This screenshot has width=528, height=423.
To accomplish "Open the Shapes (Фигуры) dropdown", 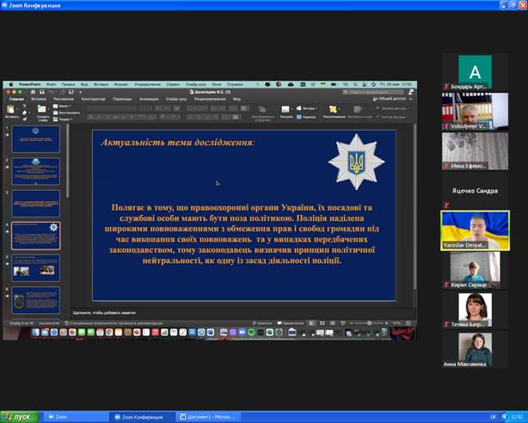I will click(x=307, y=108).
